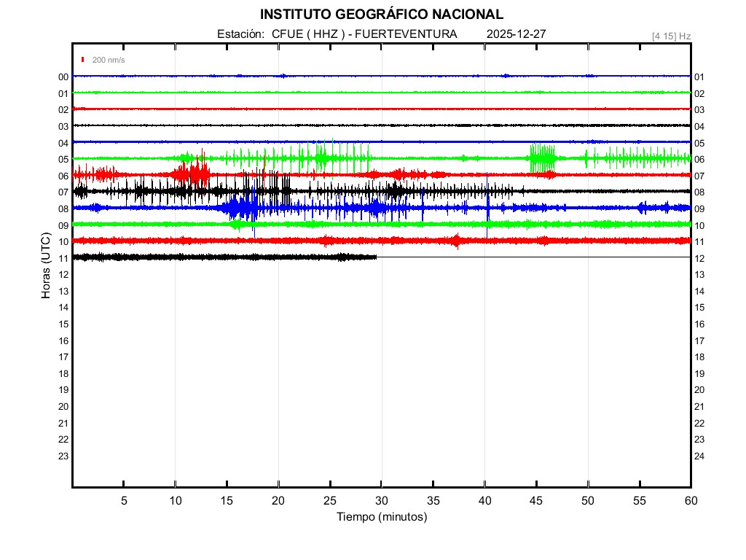Click the 60 minute tick at the axis end
This screenshot has width=746, height=560.
coord(691,500)
